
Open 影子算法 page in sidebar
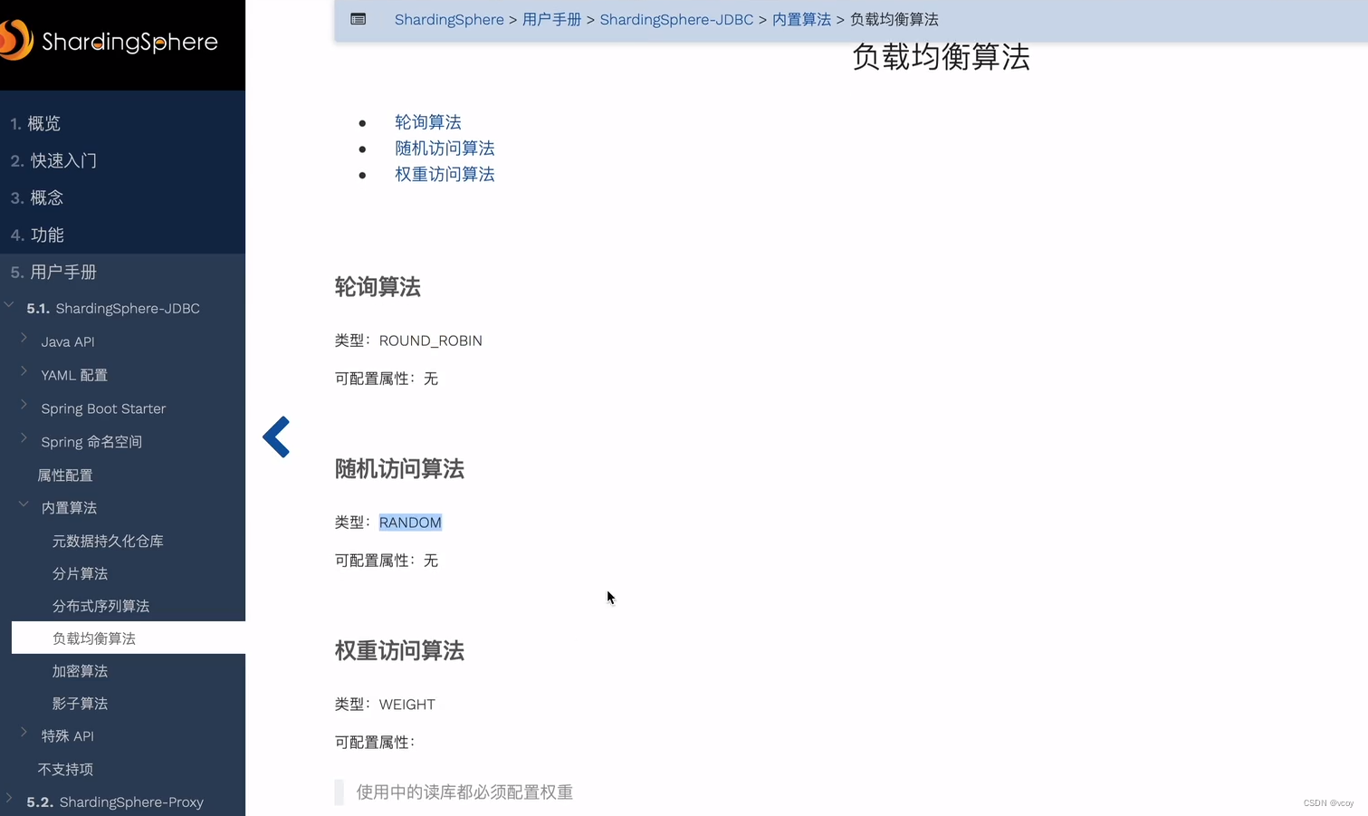pyautogui.click(x=80, y=704)
